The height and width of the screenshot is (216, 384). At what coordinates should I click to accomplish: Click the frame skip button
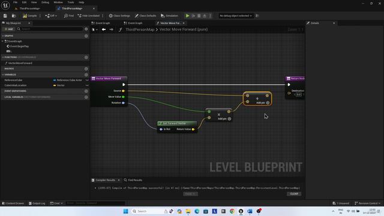point(193,16)
